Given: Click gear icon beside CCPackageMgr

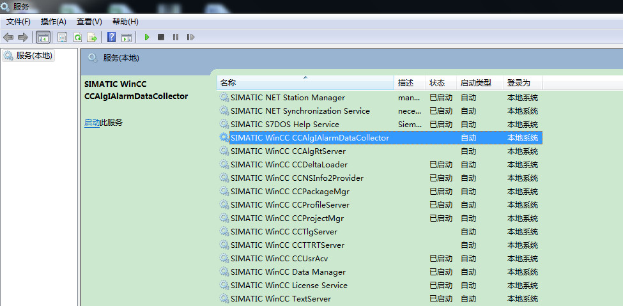Looking at the screenshot, I should [224, 192].
